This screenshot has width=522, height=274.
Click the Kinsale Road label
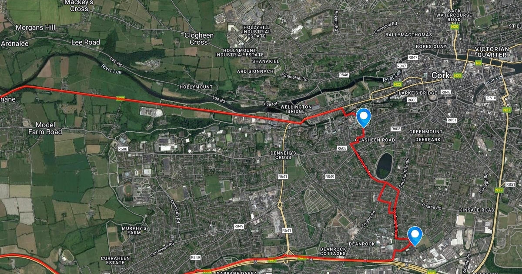(477, 210)
